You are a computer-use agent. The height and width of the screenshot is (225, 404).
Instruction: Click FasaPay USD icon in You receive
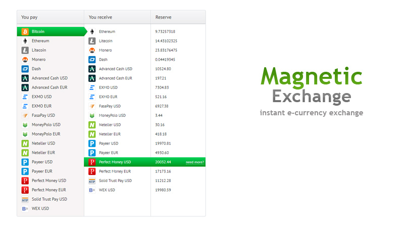pos(92,106)
